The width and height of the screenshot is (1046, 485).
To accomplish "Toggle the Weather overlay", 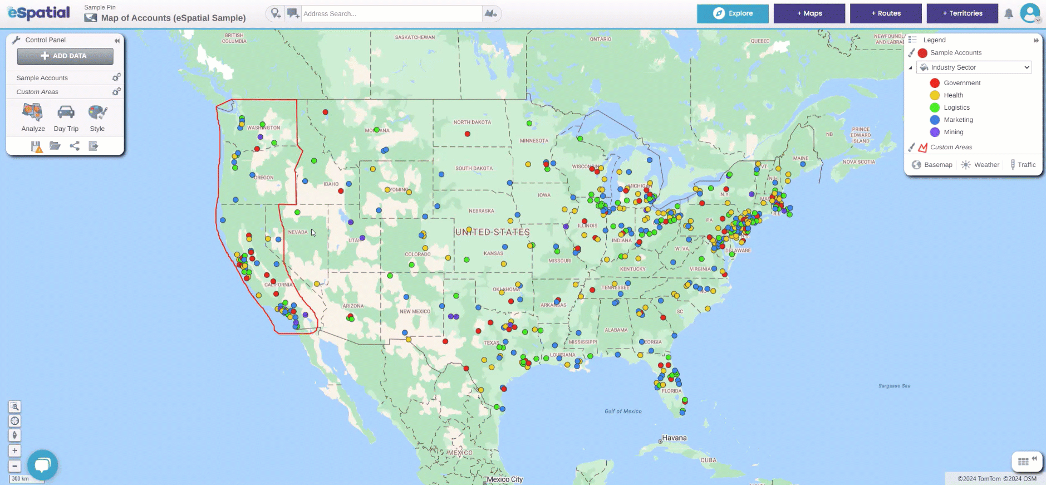I will [x=980, y=165].
